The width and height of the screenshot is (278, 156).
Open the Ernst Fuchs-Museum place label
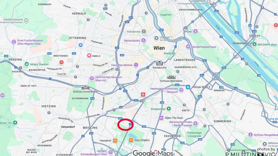(x=30, y=42)
